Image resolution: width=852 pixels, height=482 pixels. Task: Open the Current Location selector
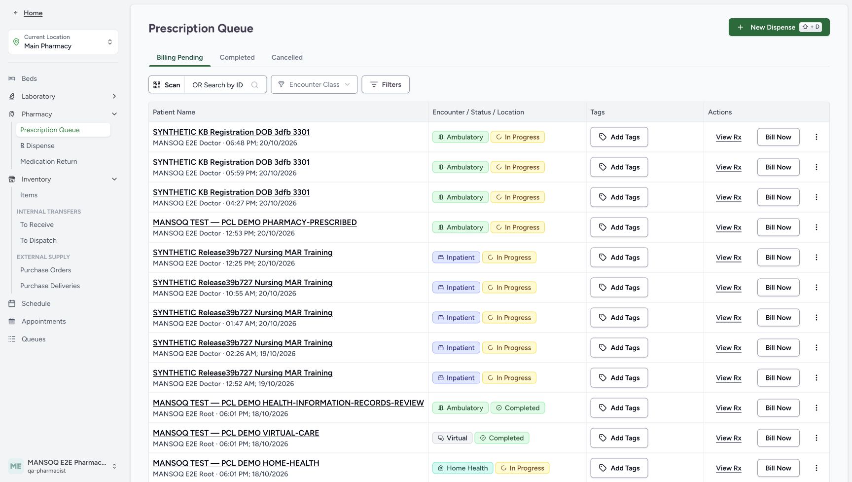[x=63, y=42]
